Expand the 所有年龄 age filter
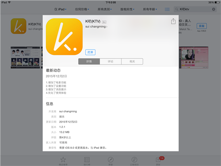The width and height of the screenshot is (221, 166). click(x=150, y=9)
